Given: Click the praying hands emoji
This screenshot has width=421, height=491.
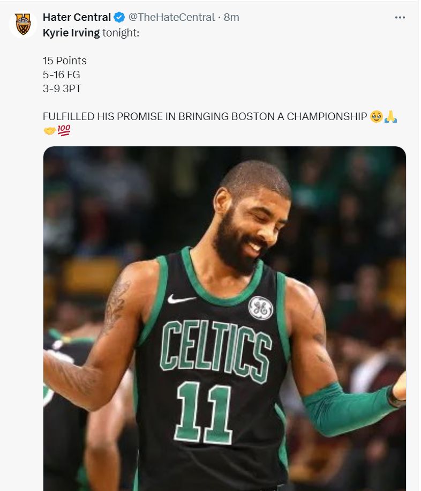Looking at the screenshot, I should [390, 116].
